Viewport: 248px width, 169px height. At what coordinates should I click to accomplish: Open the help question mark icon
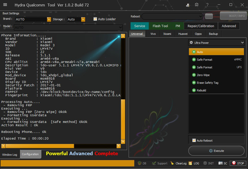207,5
